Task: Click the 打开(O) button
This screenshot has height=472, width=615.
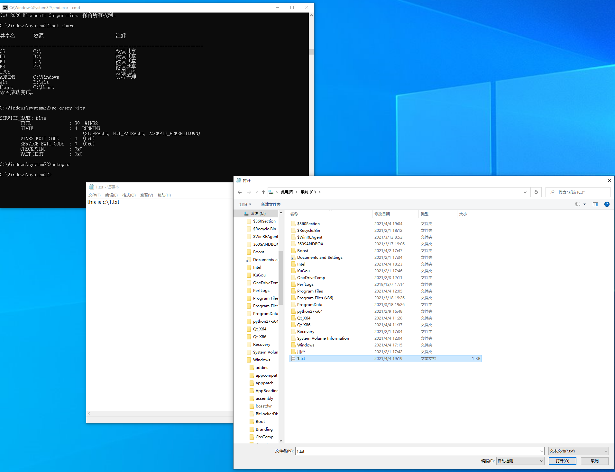Action: (x=562, y=461)
